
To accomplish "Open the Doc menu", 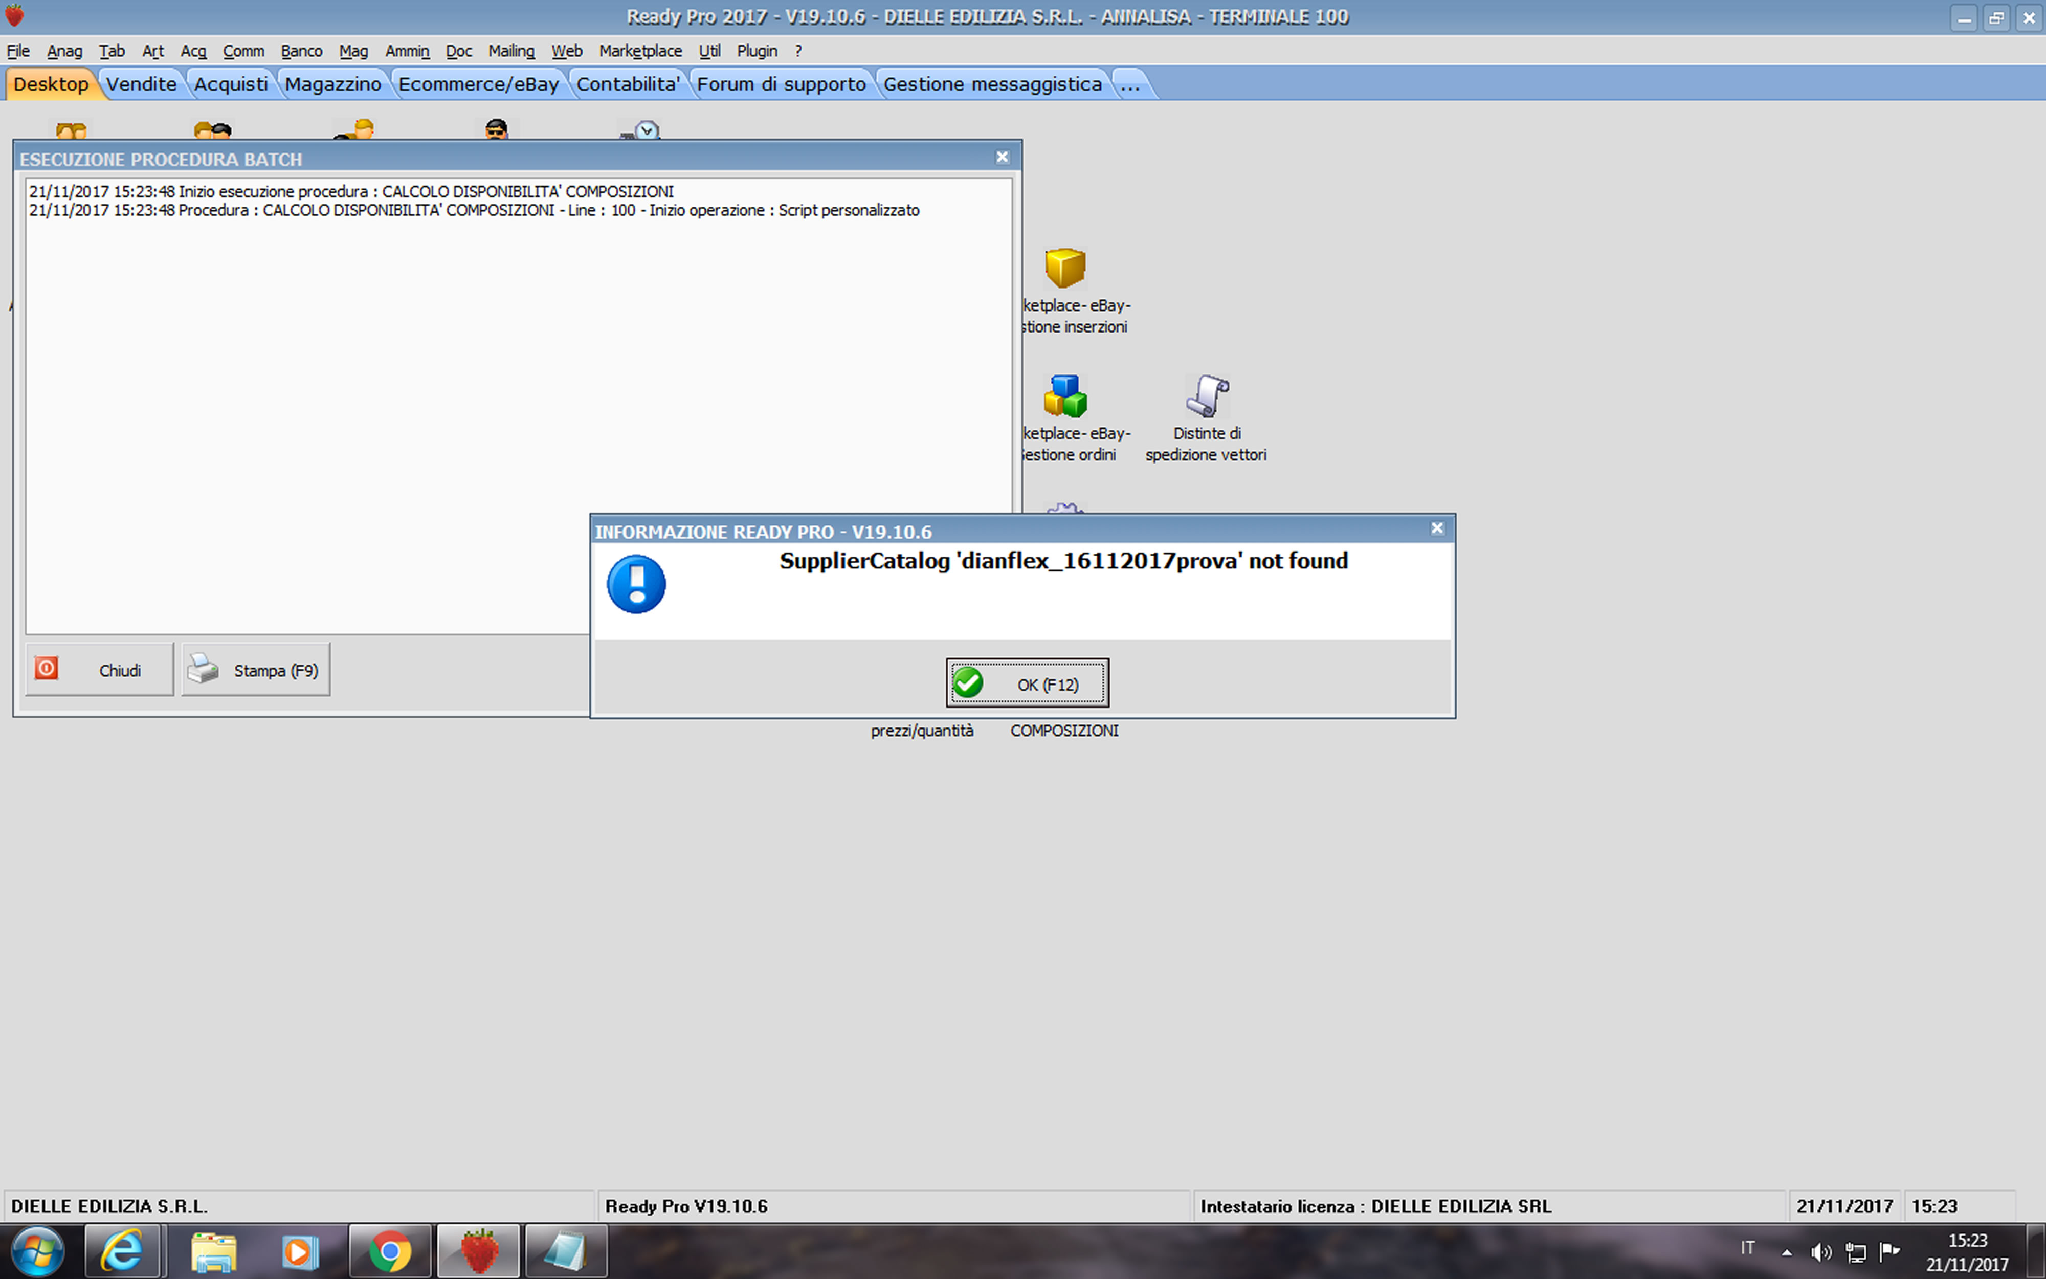I will 459,51.
